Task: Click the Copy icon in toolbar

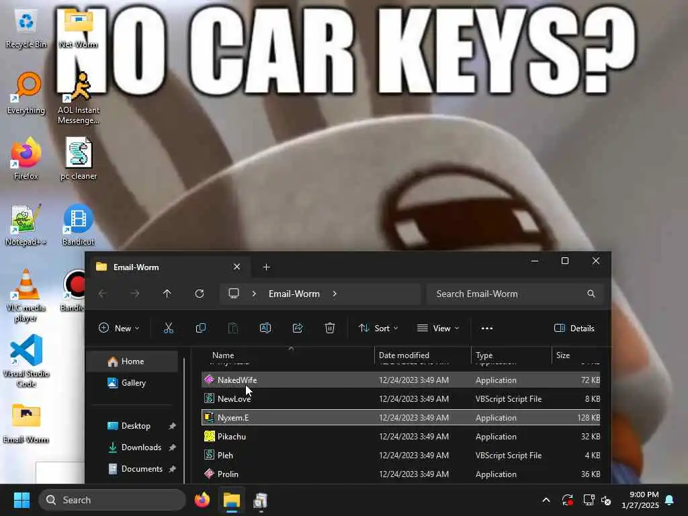Action: click(x=200, y=328)
